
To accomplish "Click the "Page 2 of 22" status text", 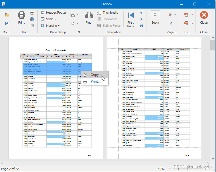I will [x=10, y=169].
